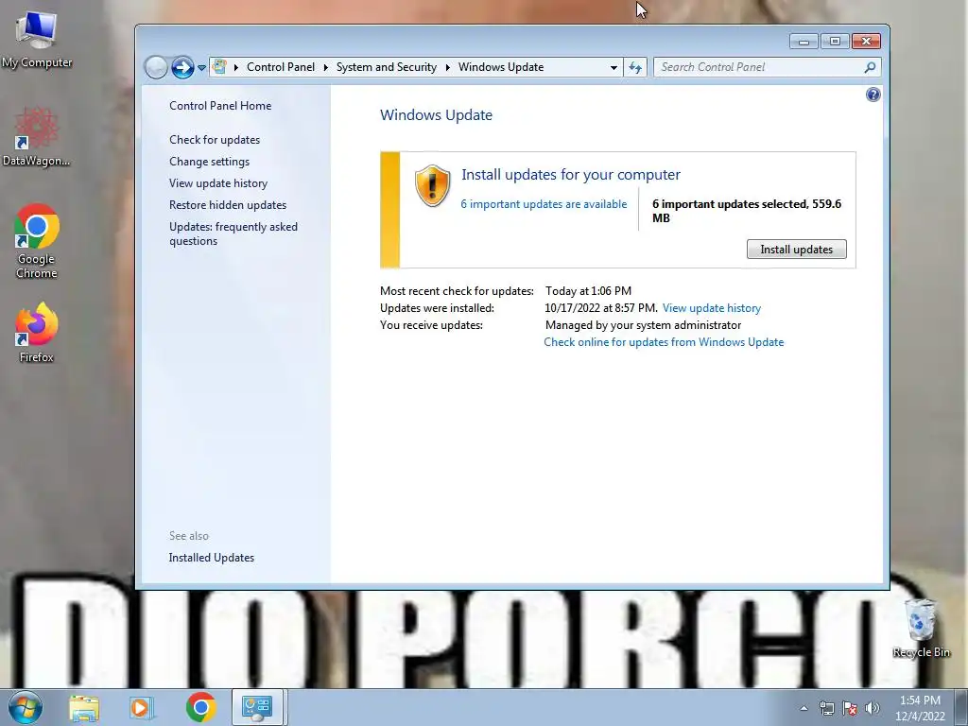
Task: Click the yellow warning shield icon
Action: coord(433,186)
